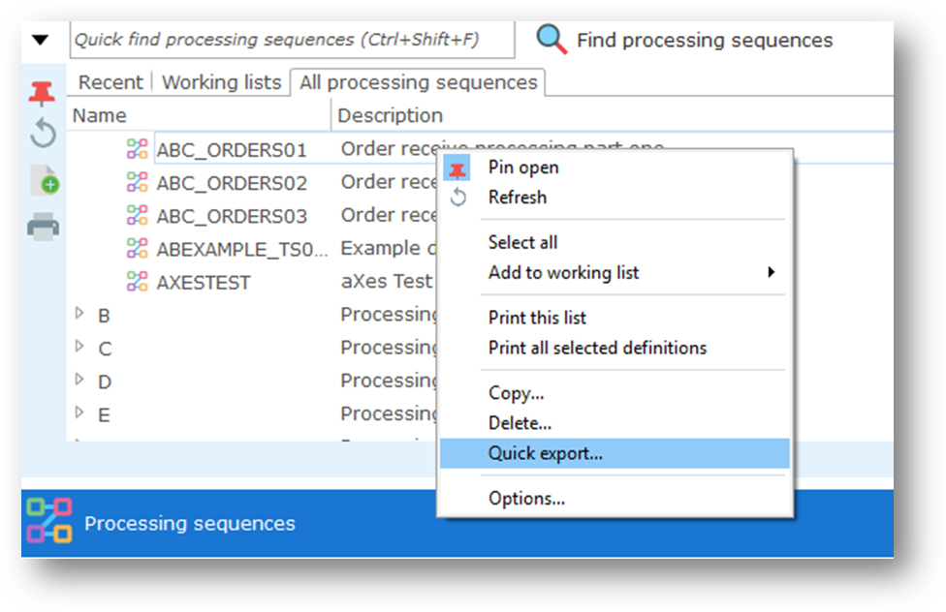Click the refresh icon in left sidebar

click(43, 133)
